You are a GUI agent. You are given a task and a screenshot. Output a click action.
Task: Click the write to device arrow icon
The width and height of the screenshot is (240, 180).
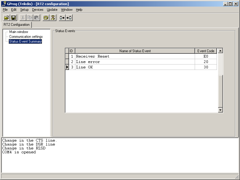click(69, 18)
